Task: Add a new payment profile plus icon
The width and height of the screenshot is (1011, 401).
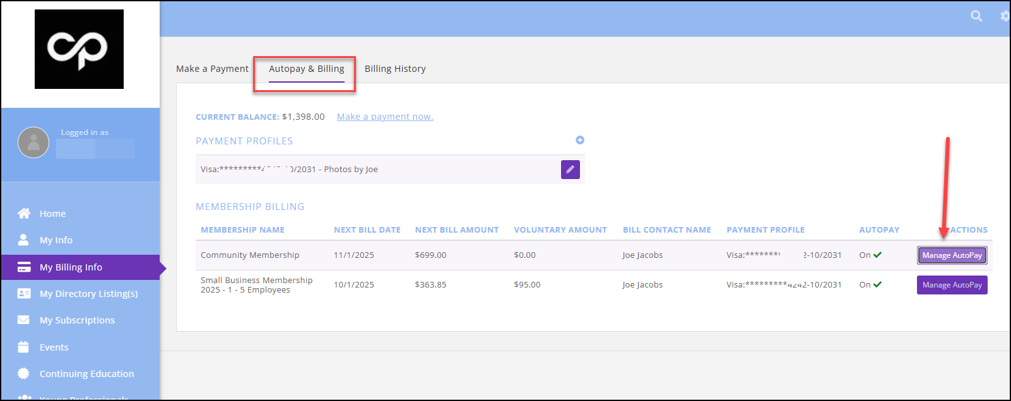Action: pyautogui.click(x=580, y=140)
